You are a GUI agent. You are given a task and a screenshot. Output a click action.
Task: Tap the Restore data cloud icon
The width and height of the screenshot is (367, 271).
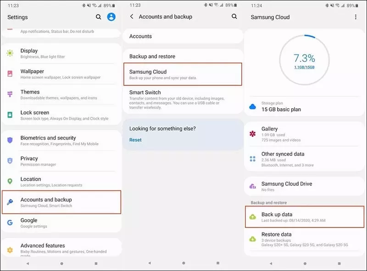pyautogui.click(x=253, y=239)
